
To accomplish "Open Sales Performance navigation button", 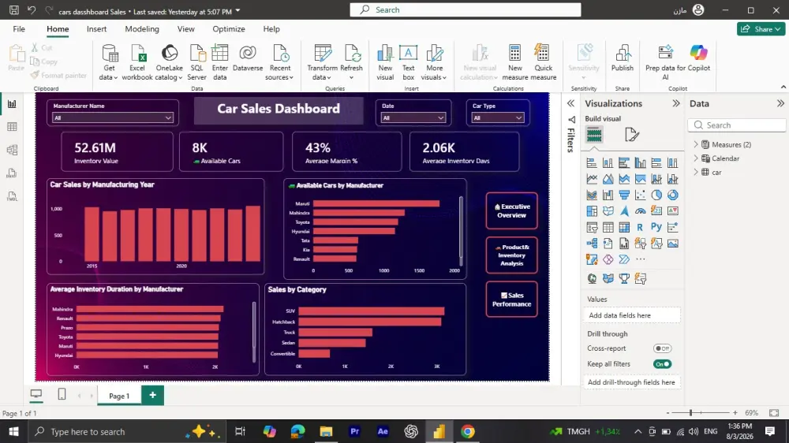I will click(x=512, y=300).
